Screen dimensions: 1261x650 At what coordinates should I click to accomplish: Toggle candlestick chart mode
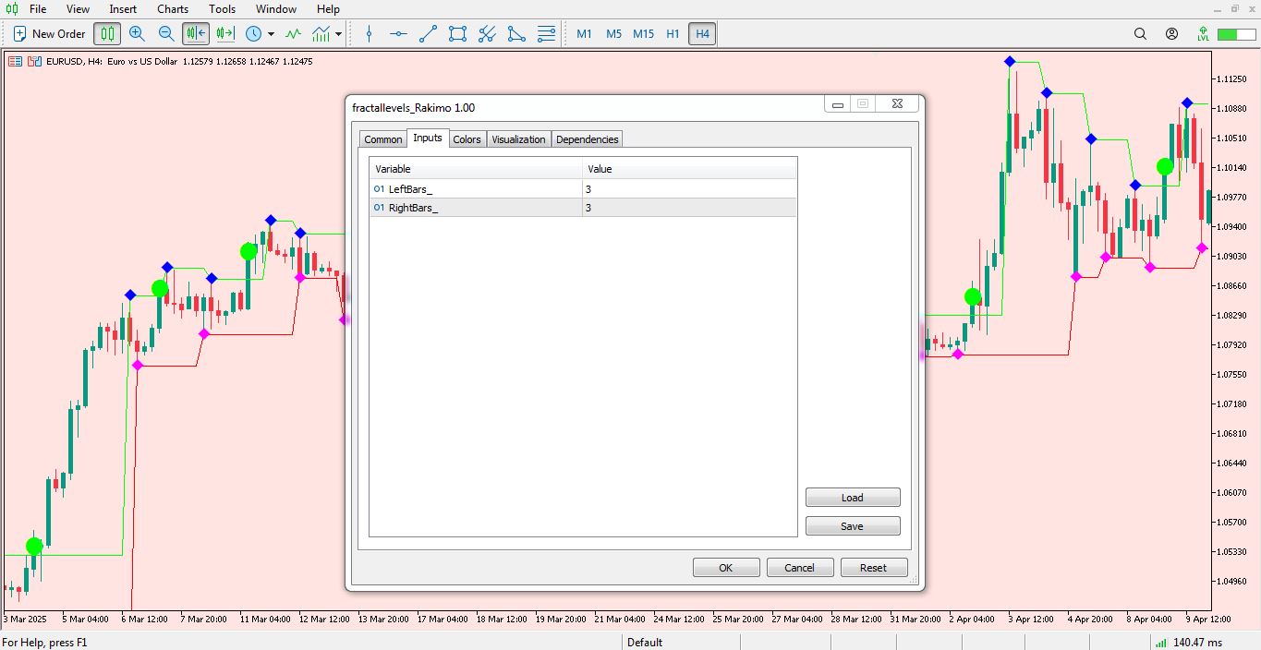coord(106,33)
